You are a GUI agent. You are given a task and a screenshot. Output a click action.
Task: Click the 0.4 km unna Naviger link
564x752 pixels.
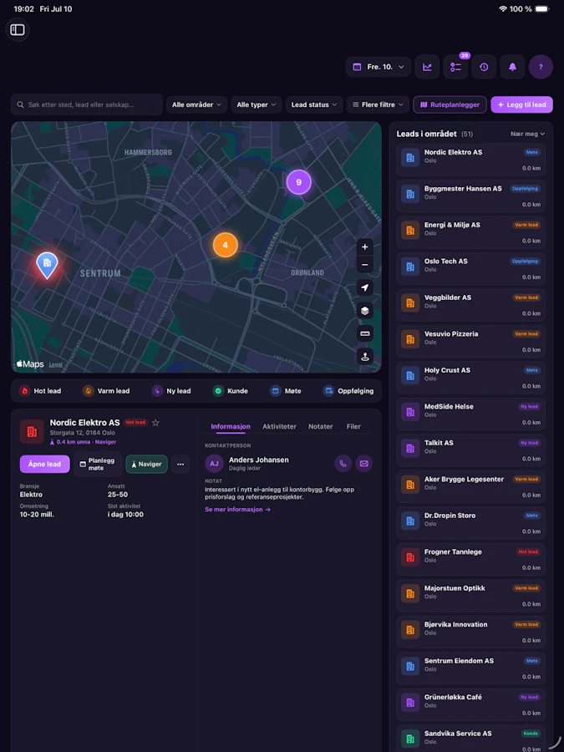pyautogui.click(x=83, y=442)
